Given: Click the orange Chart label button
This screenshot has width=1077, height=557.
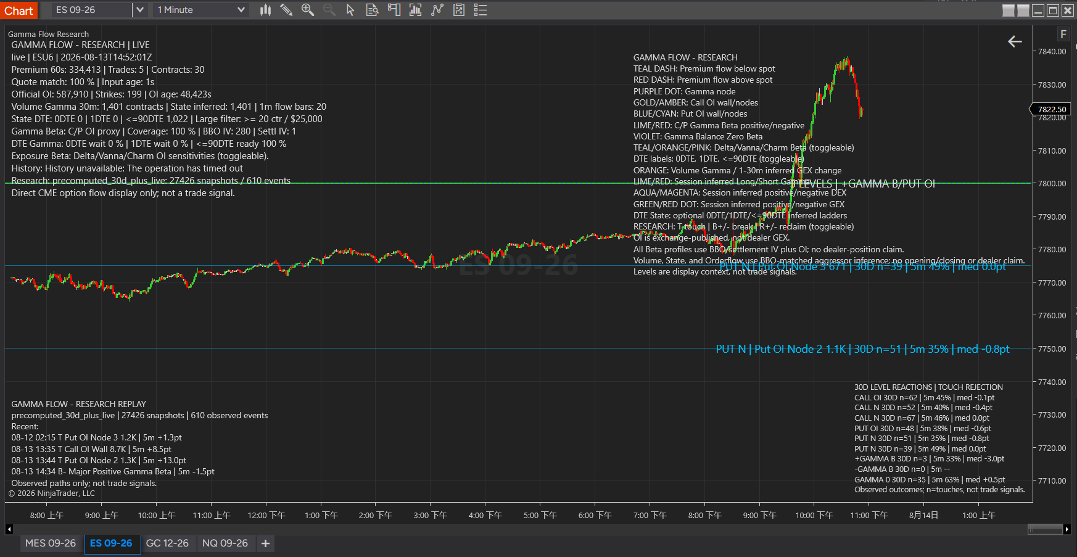Looking at the screenshot, I should click(x=19, y=10).
